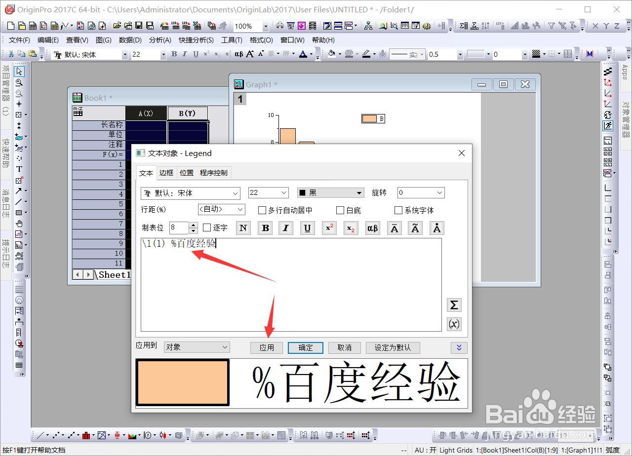Click the 设定为默认 button
The height and width of the screenshot is (456, 632).
click(393, 347)
